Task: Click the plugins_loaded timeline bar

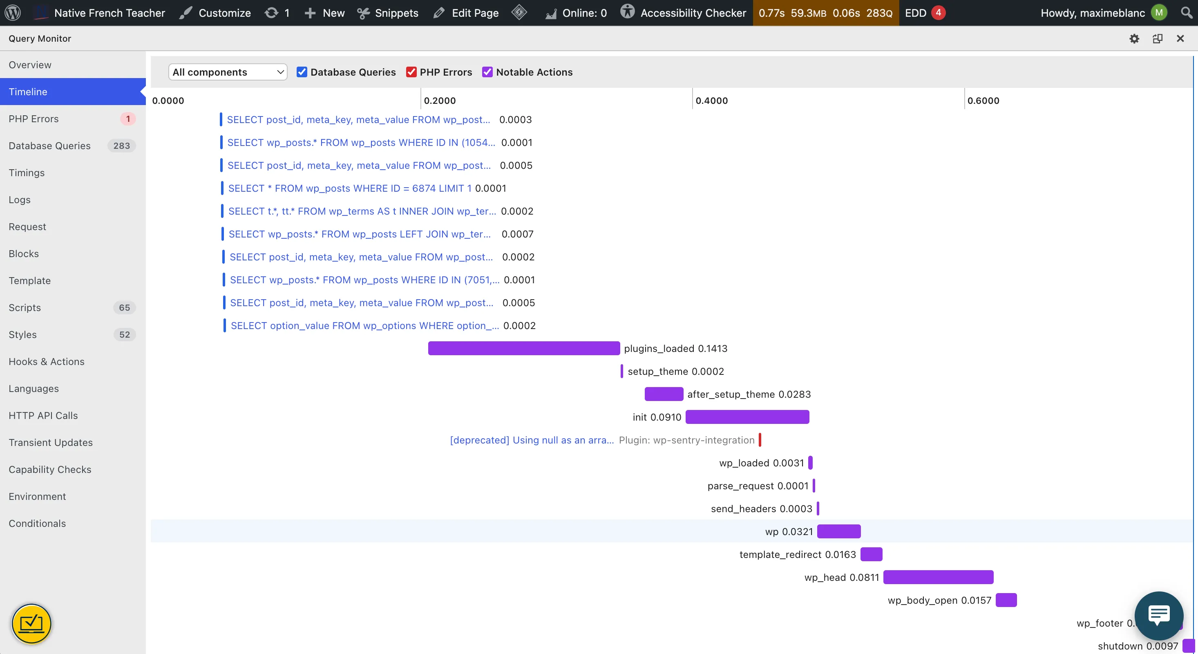Action: pyautogui.click(x=524, y=348)
